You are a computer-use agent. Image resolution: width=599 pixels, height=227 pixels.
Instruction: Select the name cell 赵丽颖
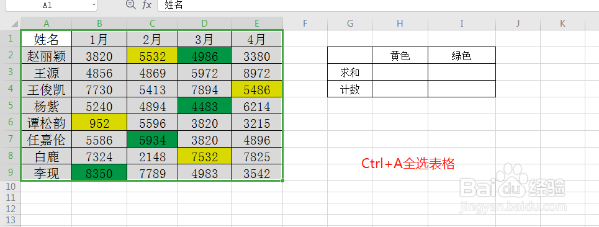46,55
